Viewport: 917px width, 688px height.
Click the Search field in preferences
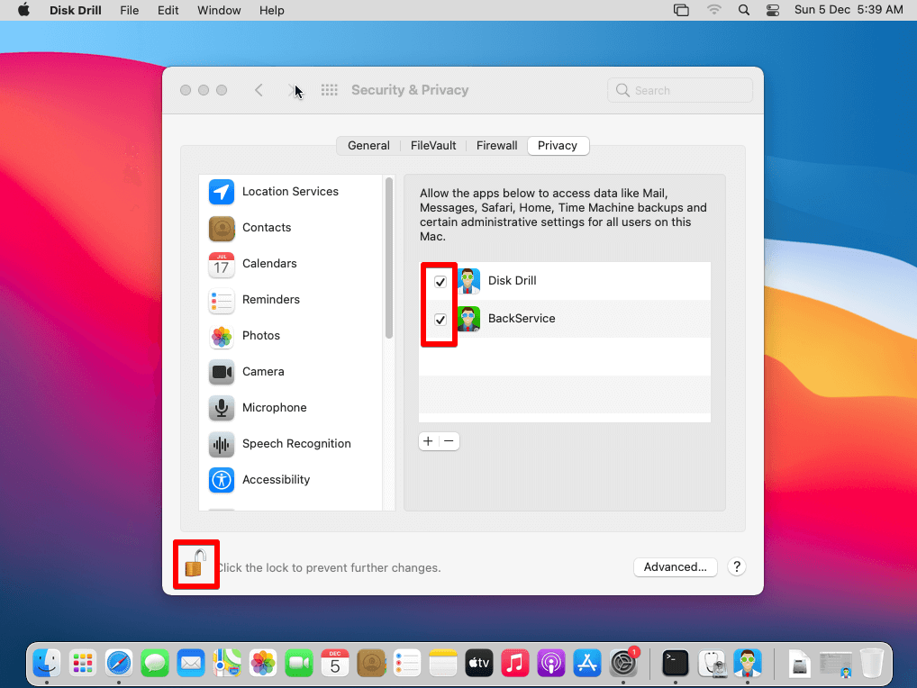coord(679,91)
